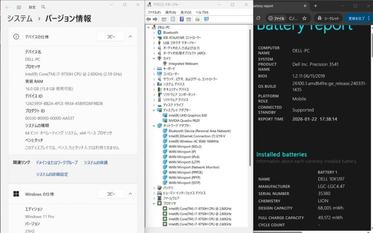Expand the バッテリ node

pyautogui.click(x=154, y=188)
